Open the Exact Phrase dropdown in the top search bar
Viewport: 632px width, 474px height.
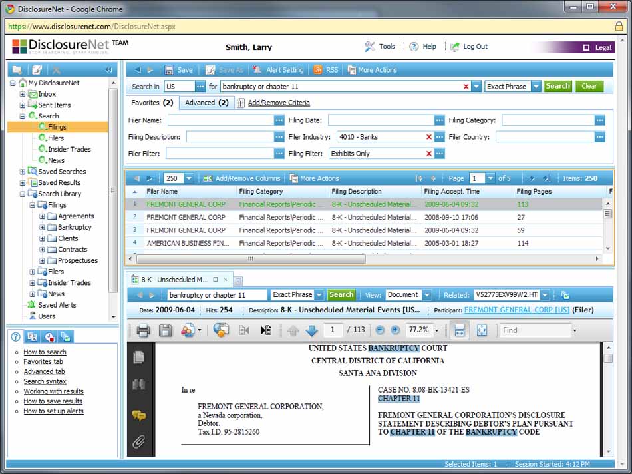coord(535,87)
